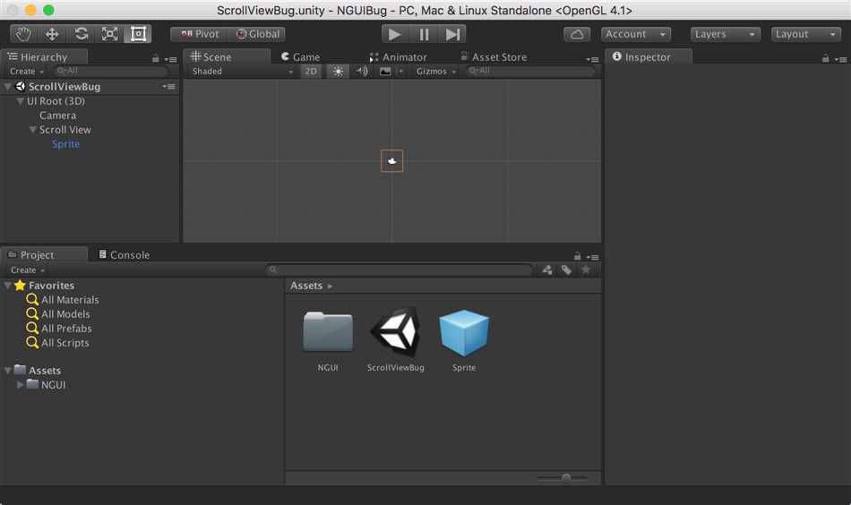Click Search by Label tag icon
The width and height of the screenshot is (851, 505).
[x=567, y=270]
